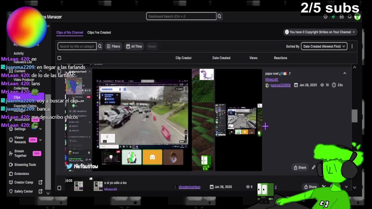Click the scissors edit icon on dinodanixsinban row
372x209 pixels.
[x=323, y=187]
